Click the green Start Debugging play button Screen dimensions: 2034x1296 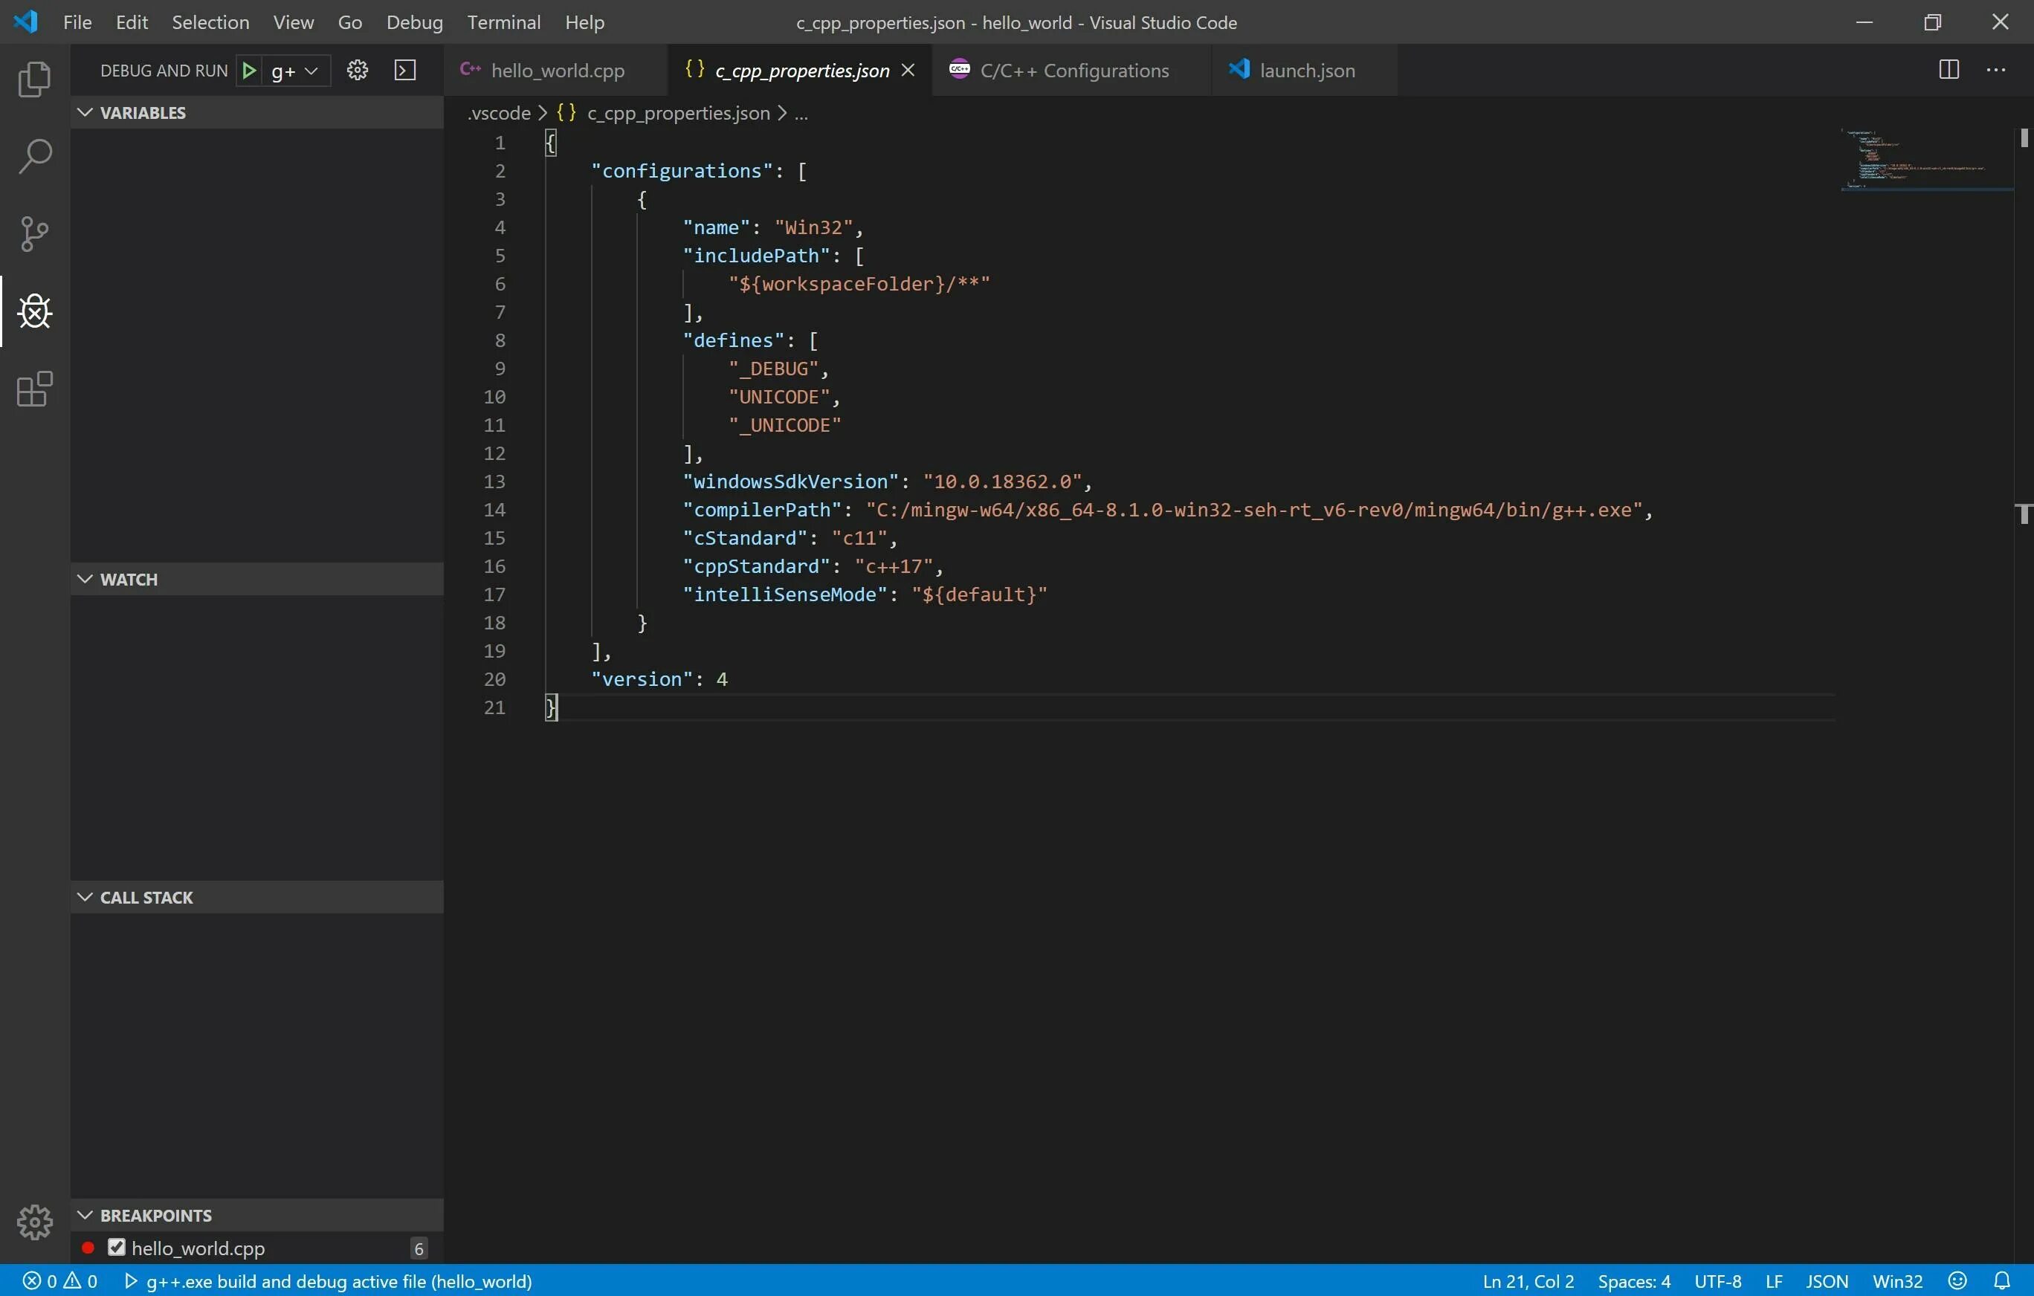[249, 71]
